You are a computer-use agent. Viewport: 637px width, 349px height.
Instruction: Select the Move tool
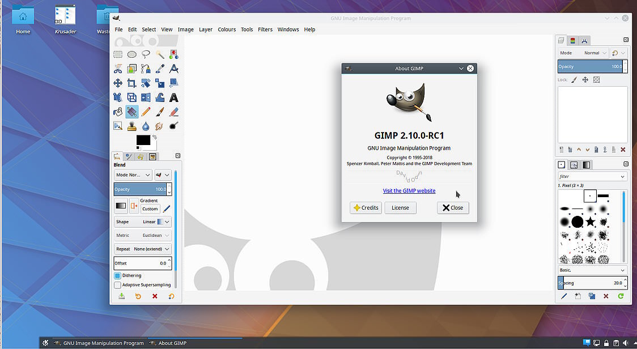(118, 83)
